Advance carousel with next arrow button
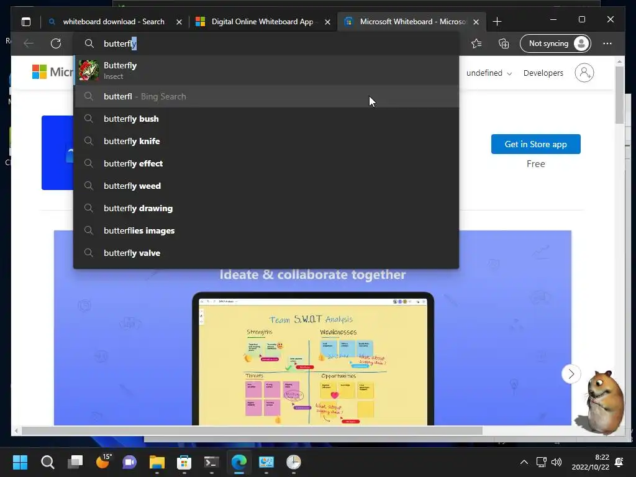This screenshot has height=477, width=636. click(x=571, y=374)
